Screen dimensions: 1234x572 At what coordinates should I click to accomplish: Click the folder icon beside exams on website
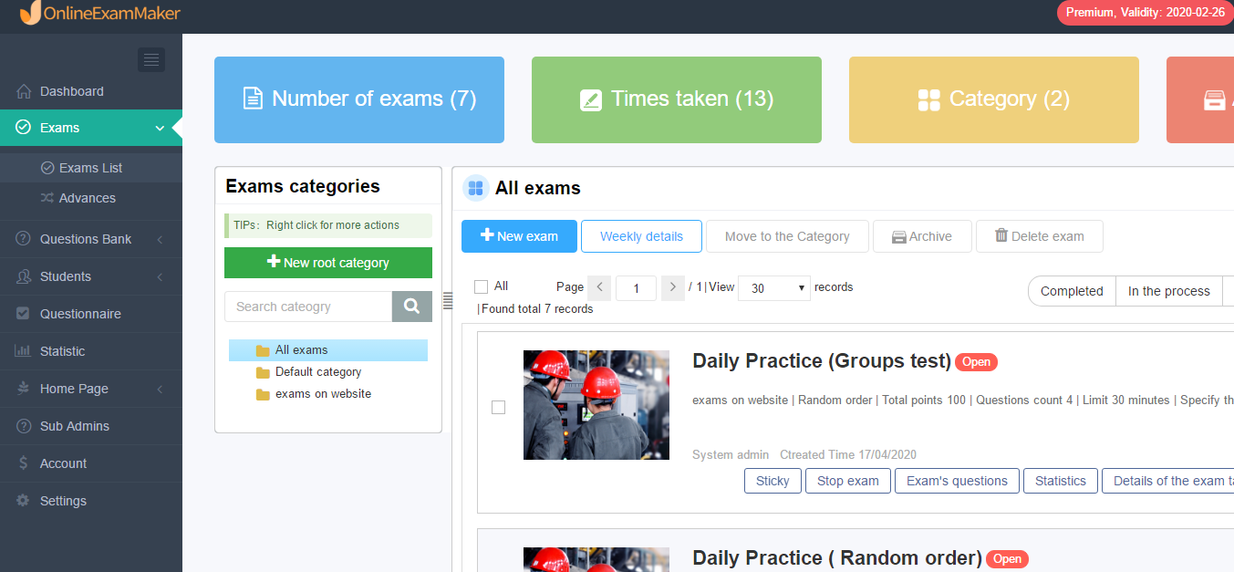(x=263, y=394)
